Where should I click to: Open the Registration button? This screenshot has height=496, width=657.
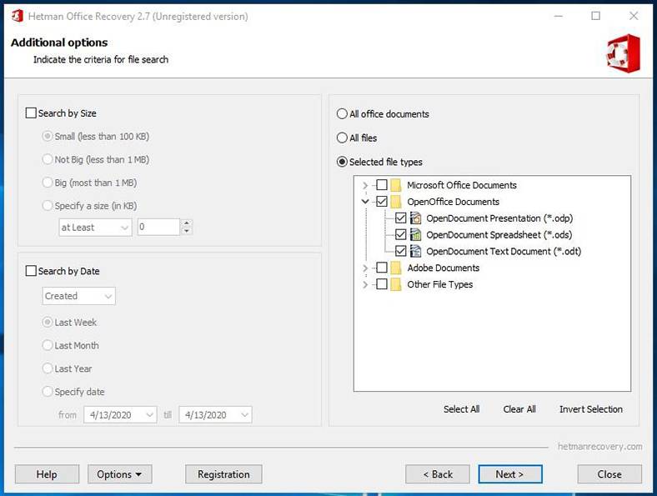223,474
